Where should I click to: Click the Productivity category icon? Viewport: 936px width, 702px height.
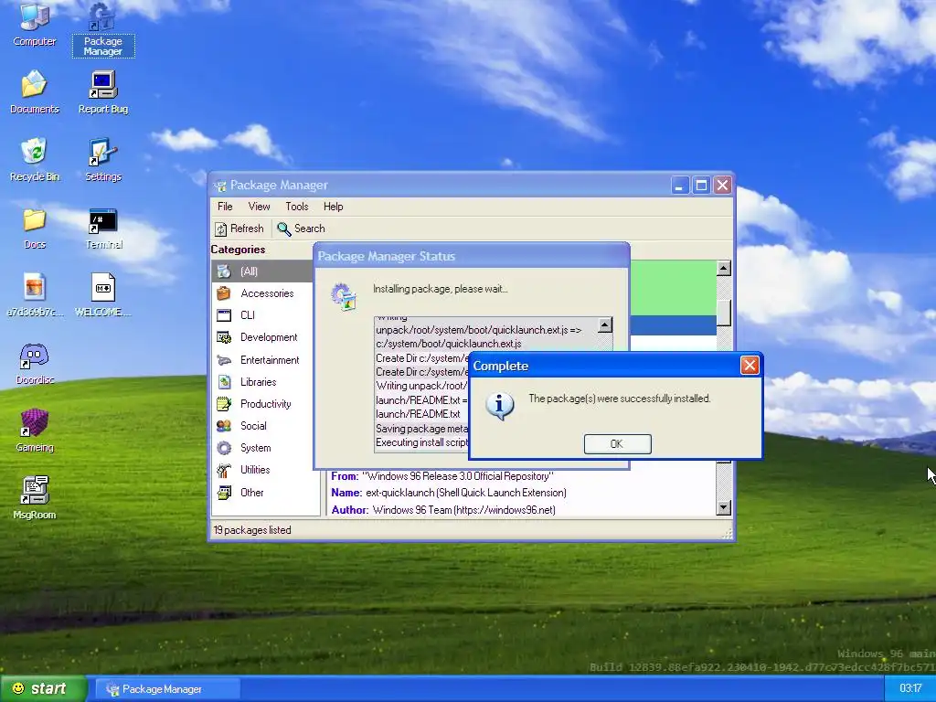[224, 404]
